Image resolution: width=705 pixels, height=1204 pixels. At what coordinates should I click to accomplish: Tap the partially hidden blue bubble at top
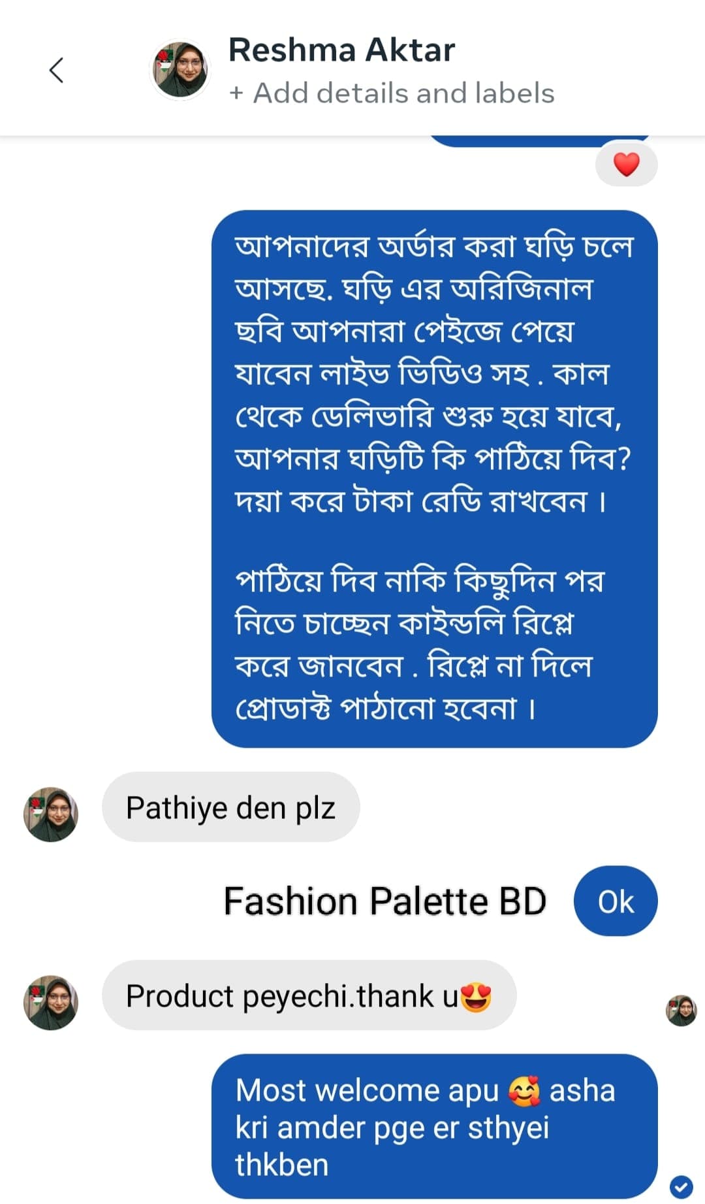[x=539, y=141]
